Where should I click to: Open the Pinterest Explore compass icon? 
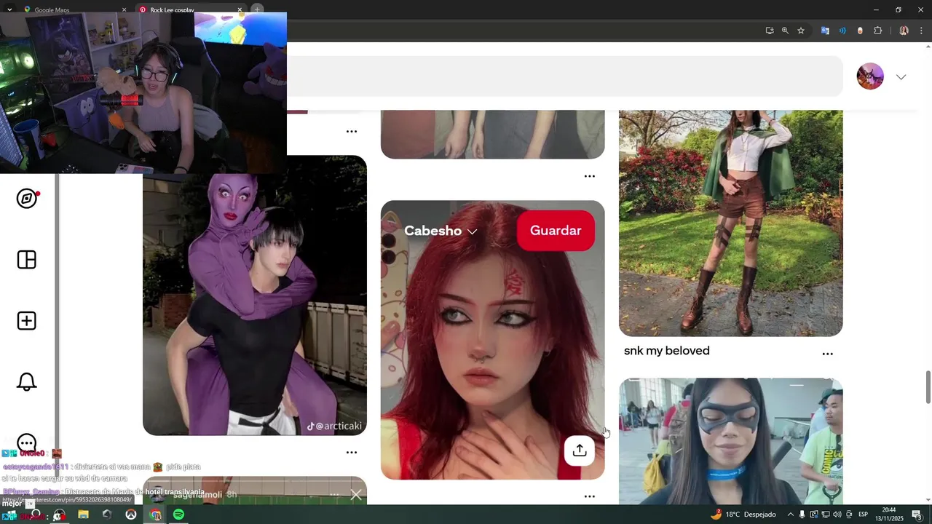27,199
